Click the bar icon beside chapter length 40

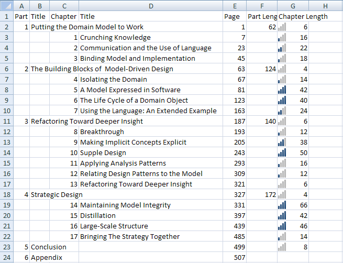pos(282,100)
